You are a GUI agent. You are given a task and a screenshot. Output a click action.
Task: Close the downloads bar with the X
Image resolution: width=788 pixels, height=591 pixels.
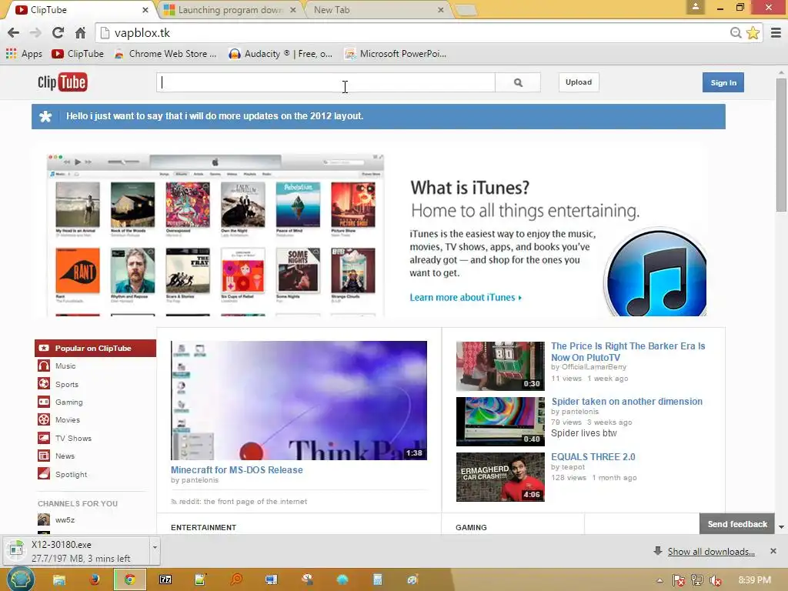click(x=773, y=551)
